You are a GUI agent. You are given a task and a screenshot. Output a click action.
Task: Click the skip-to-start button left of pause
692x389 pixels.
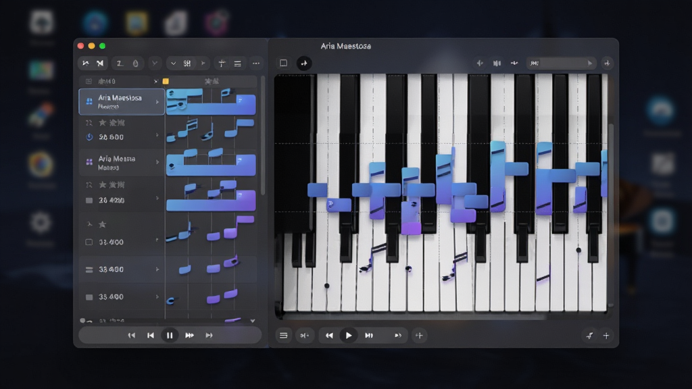tap(151, 335)
